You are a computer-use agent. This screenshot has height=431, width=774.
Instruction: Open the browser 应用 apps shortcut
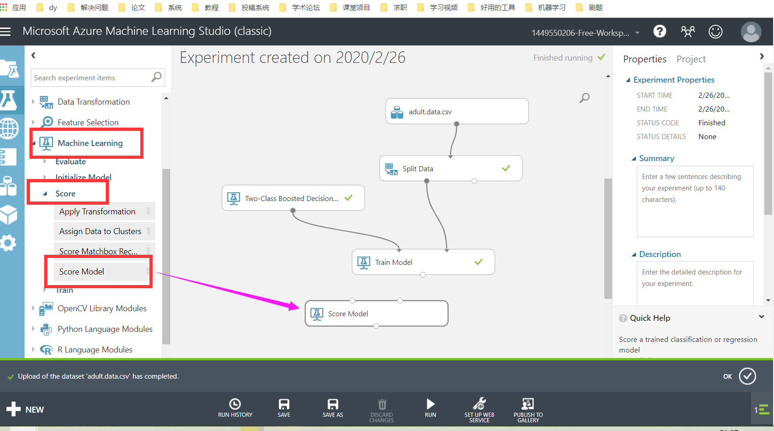13,8
